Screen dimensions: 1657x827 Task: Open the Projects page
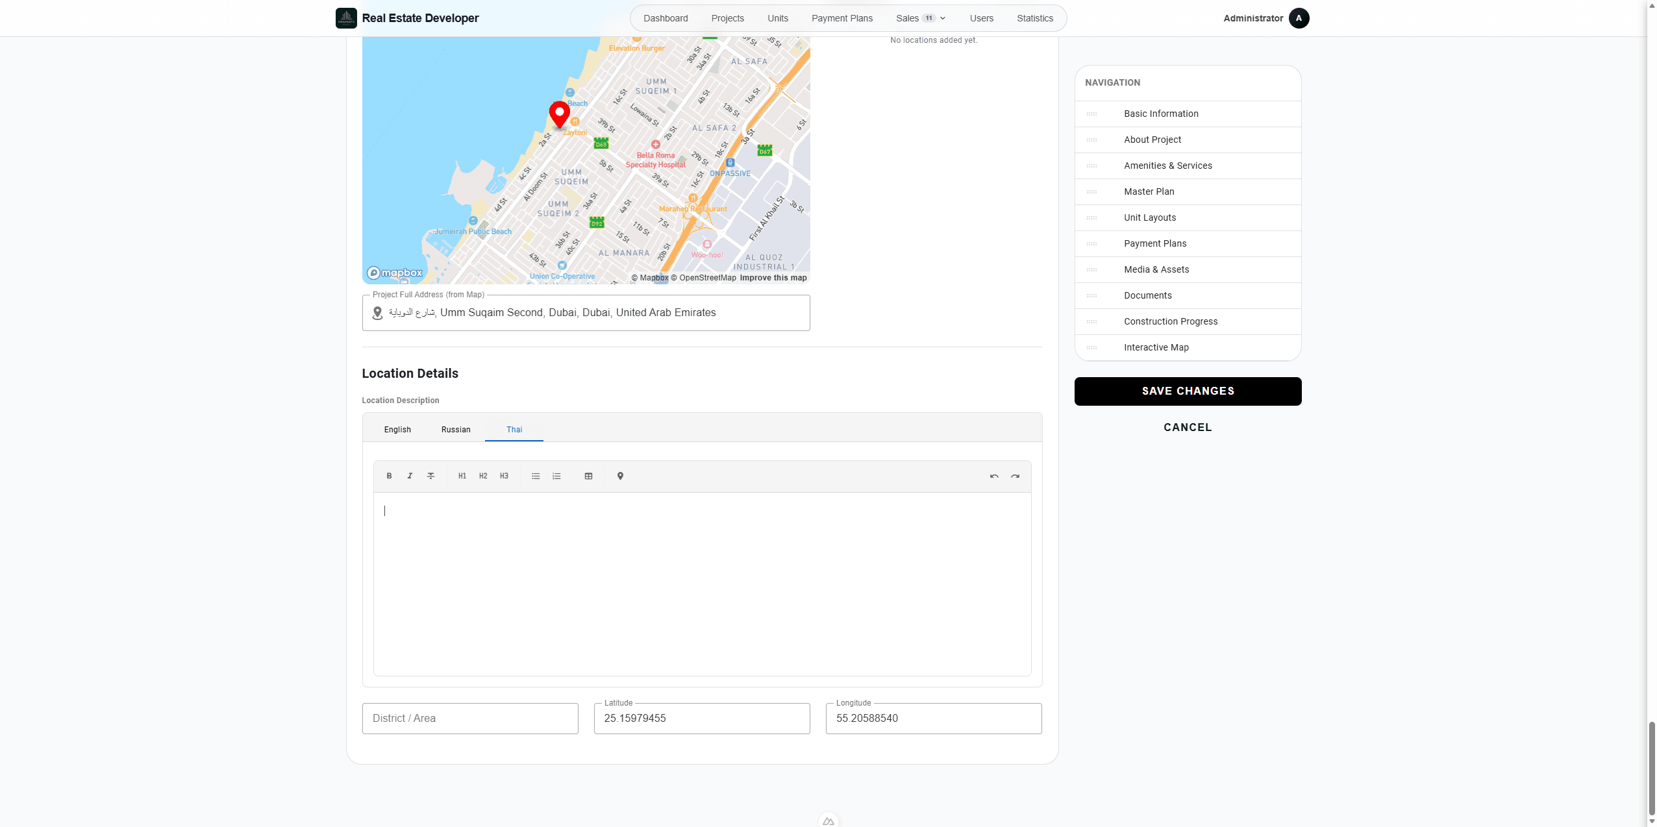[x=727, y=18]
